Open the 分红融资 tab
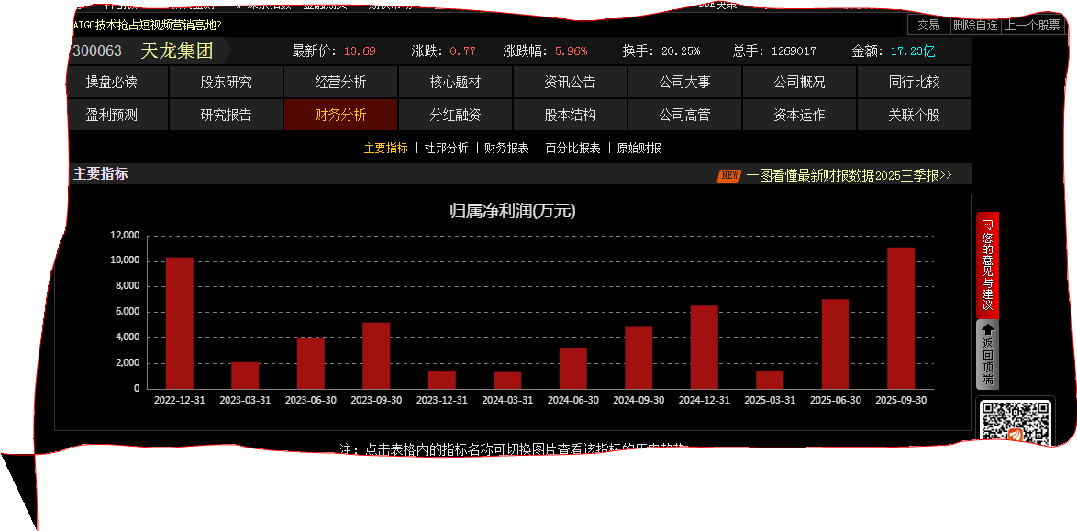 tap(455, 115)
